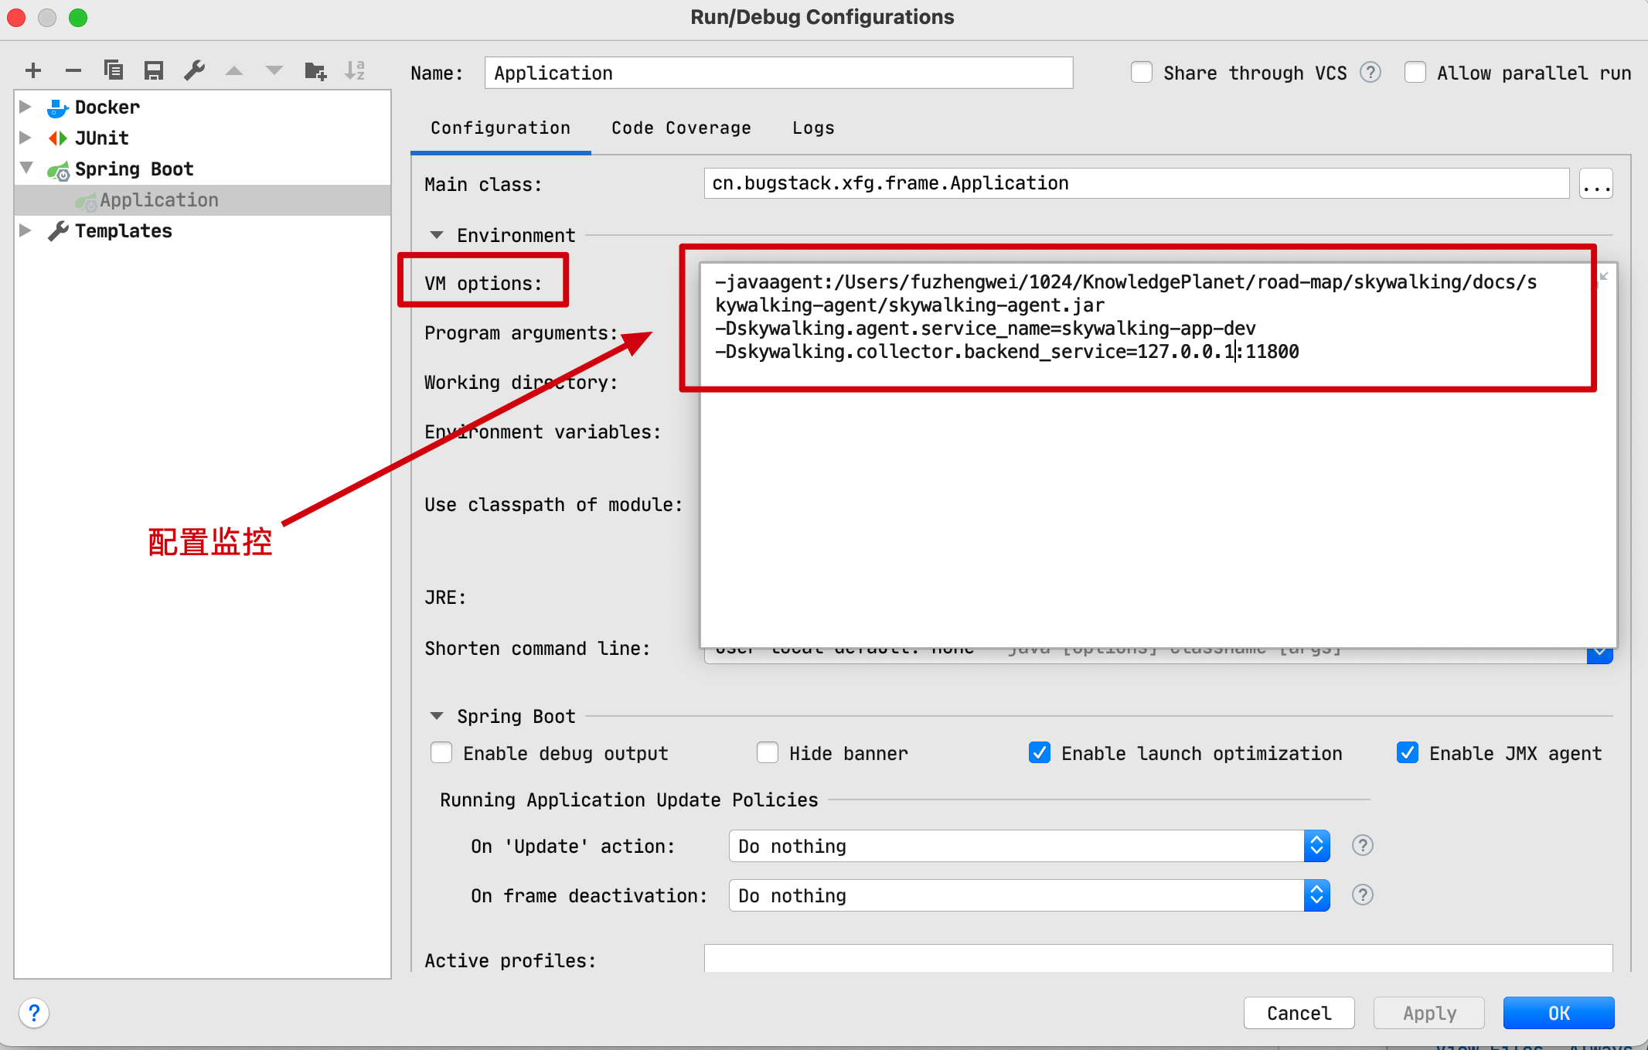This screenshot has width=1648, height=1050.
Task: Click the folder/open configuration icon
Action: pos(316,69)
